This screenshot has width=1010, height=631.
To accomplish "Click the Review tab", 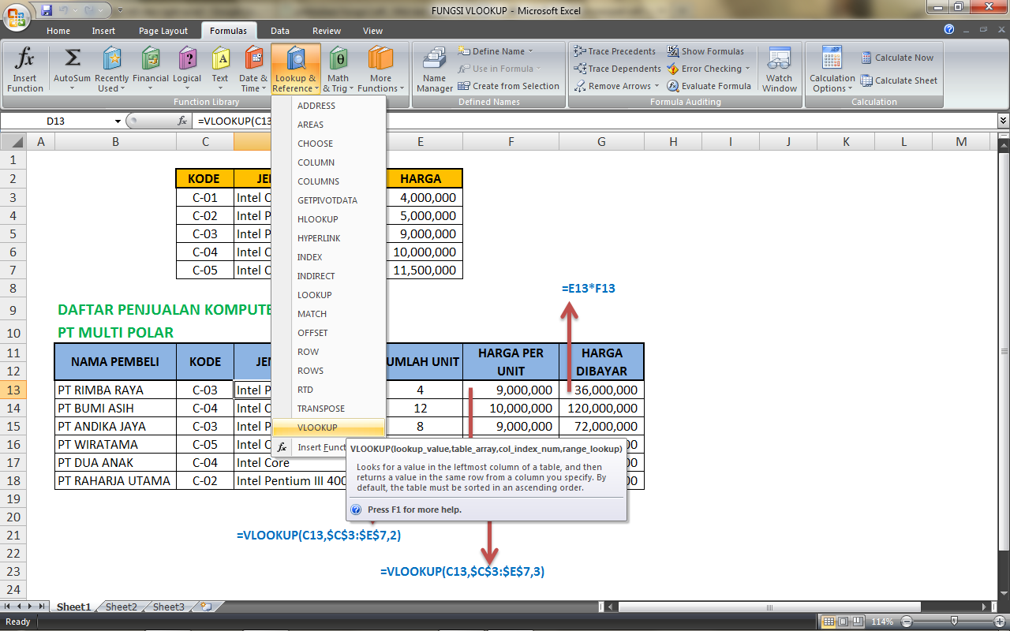I will point(327,31).
